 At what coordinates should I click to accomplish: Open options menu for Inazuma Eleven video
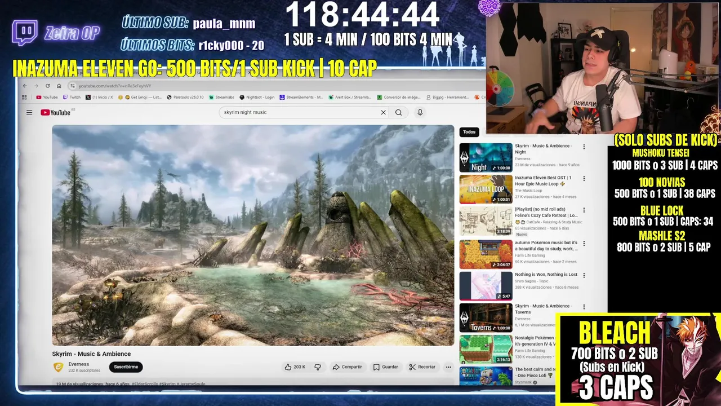[x=584, y=178]
